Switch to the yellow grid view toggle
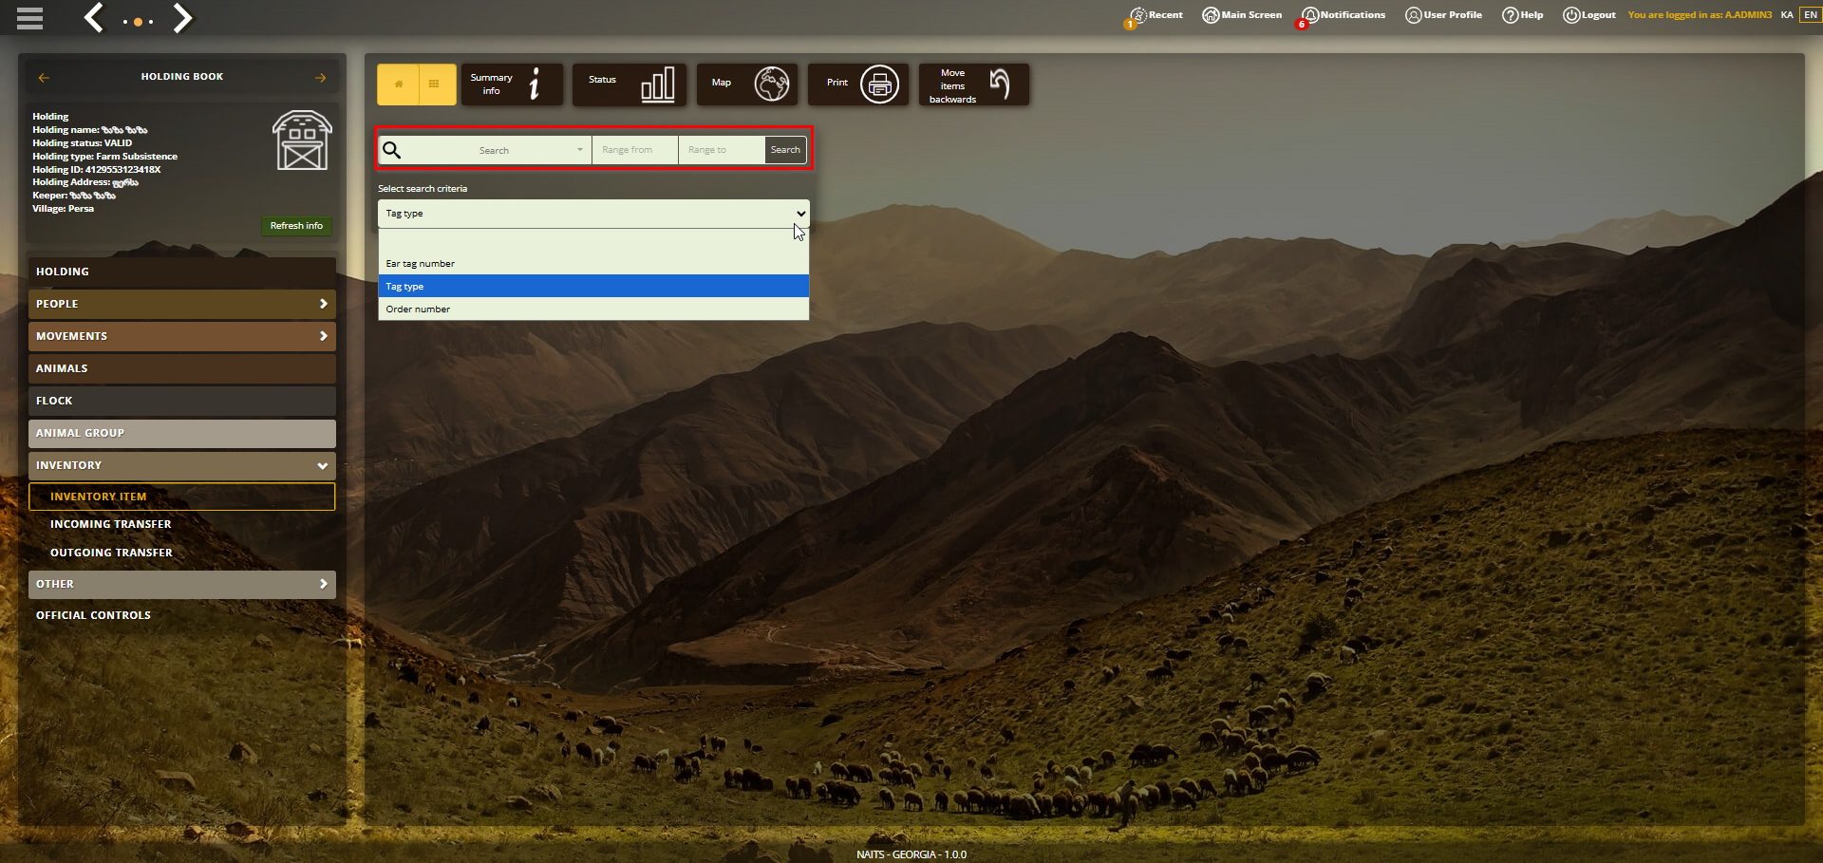The image size is (1823, 863). click(435, 84)
